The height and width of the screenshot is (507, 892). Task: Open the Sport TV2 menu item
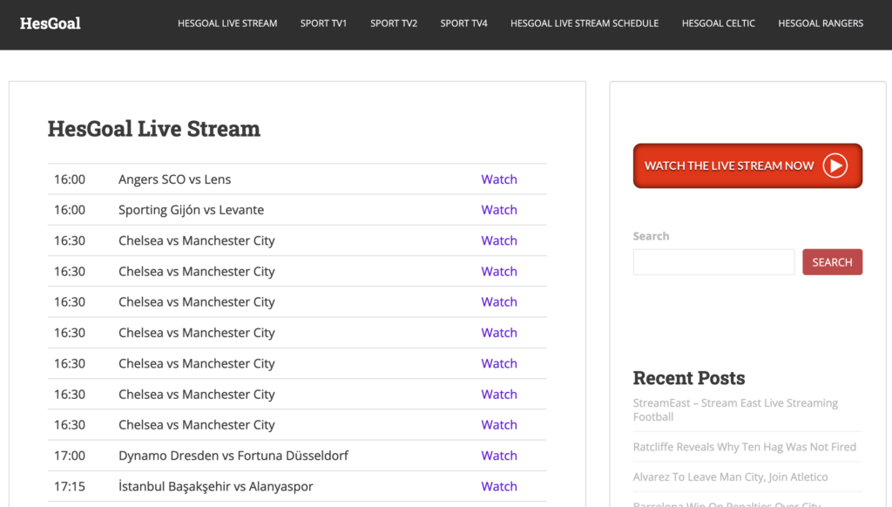click(394, 24)
